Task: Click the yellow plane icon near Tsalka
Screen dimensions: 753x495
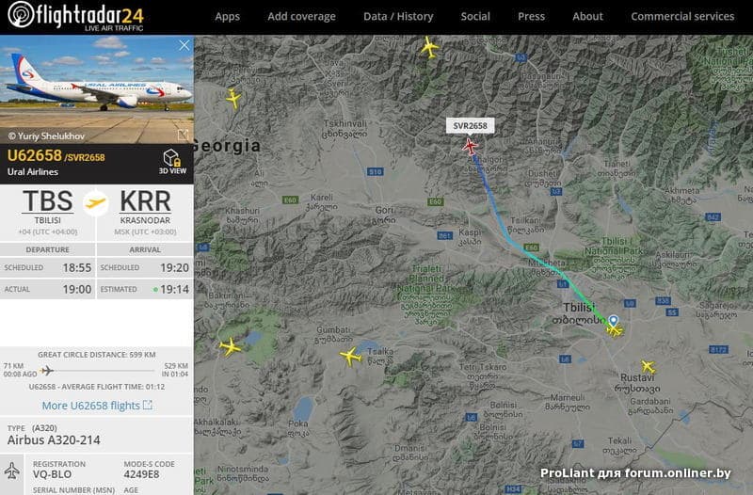Action: (x=350, y=357)
